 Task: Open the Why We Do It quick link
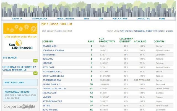pyautogui.click(x=126, y=31)
